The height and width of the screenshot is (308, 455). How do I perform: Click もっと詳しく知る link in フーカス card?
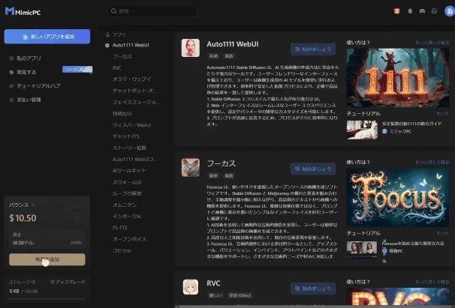(x=432, y=163)
